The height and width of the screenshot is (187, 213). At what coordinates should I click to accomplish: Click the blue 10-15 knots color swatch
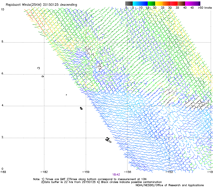(144, 3)
